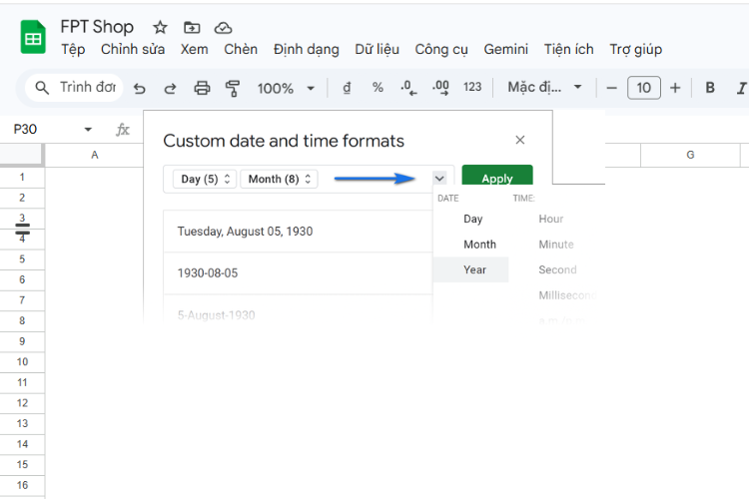This screenshot has width=749, height=499.
Task: Close the custom date formats dialog
Action: coord(520,140)
